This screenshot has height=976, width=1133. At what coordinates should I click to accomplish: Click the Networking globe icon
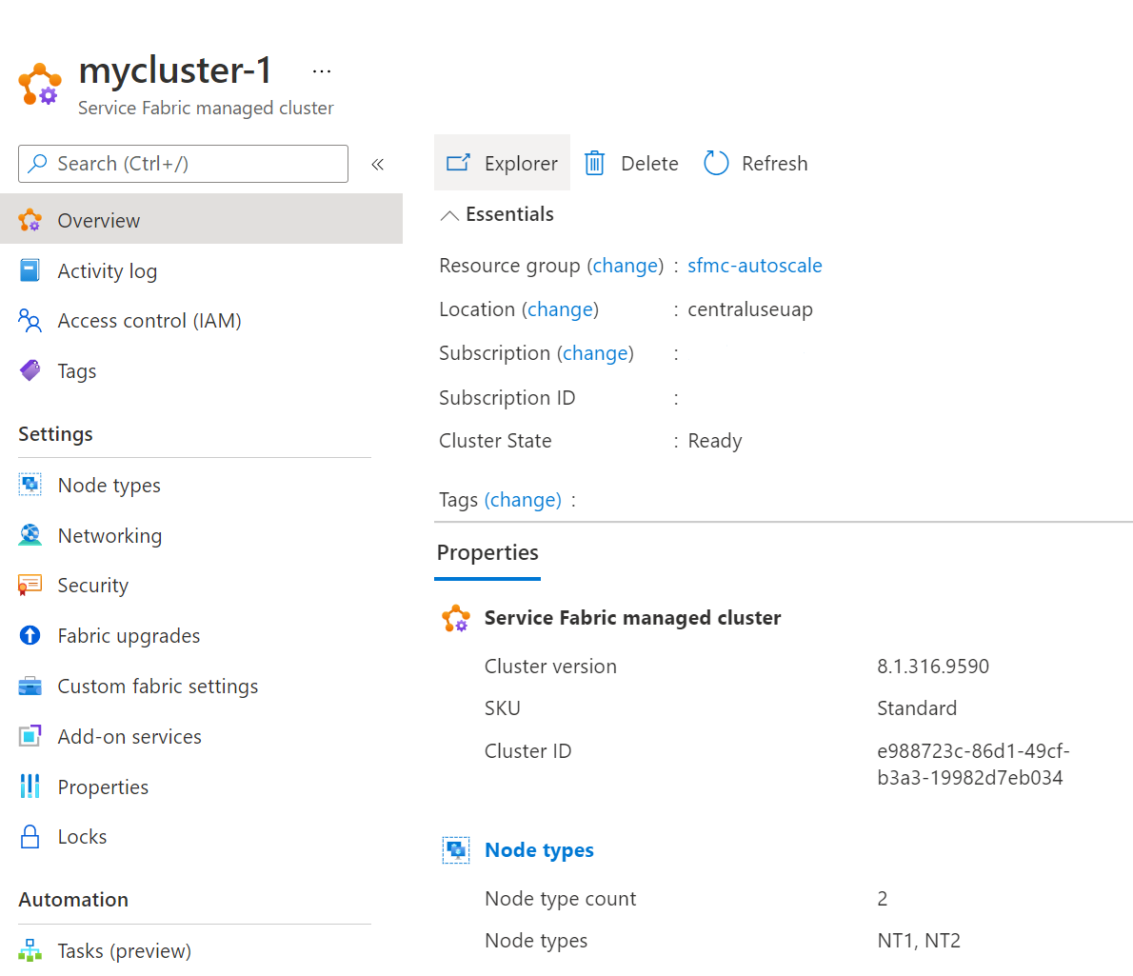click(30, 534)
